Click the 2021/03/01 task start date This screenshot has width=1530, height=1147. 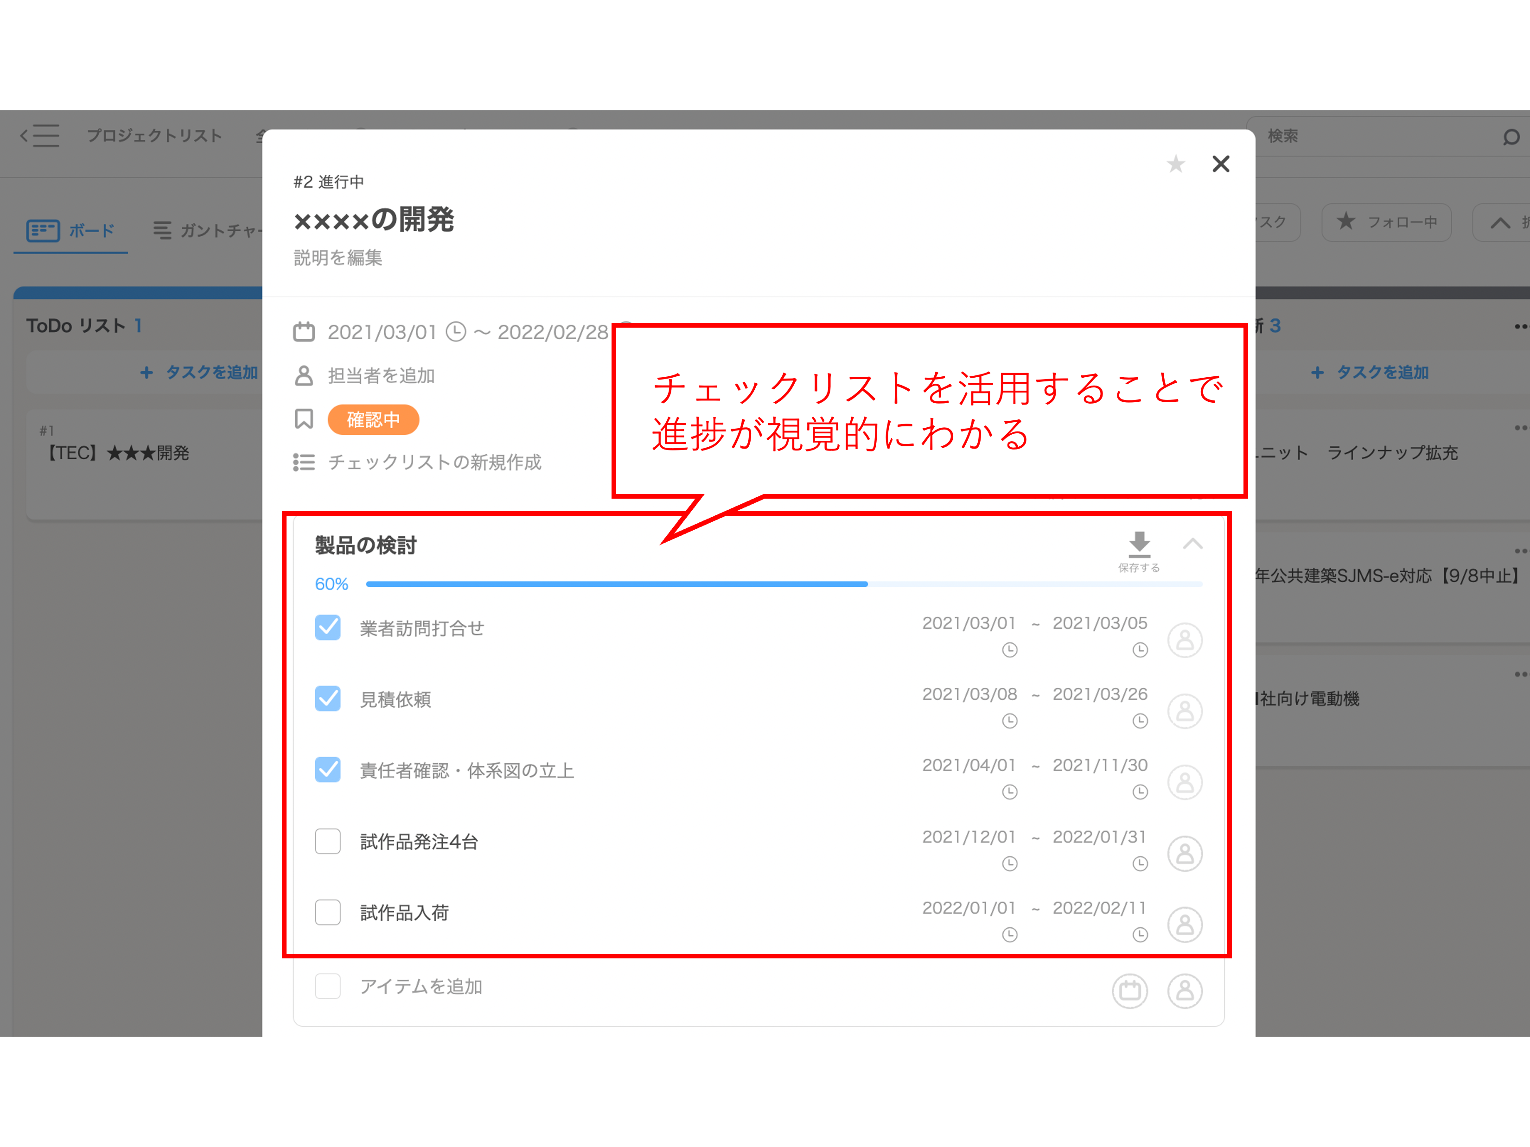click(x=382, y=333)
